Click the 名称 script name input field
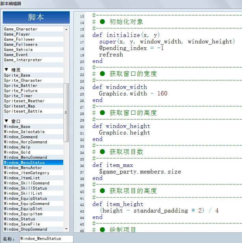The image size is (242, 243). click(x=46, y=239)
